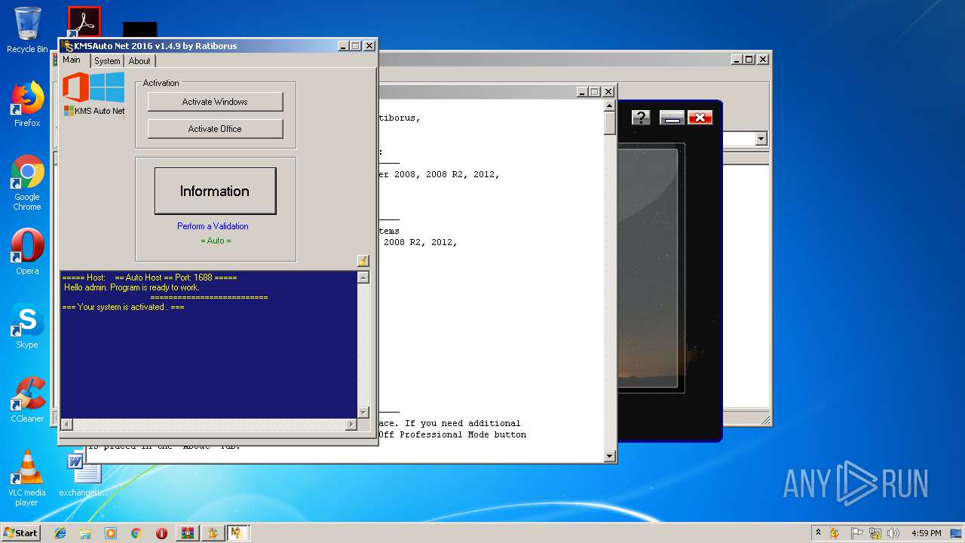Open CCleaner desktop shortcut
Image resolution: width=965 pixels, height=543 pixels.
[x=27, y=400]
